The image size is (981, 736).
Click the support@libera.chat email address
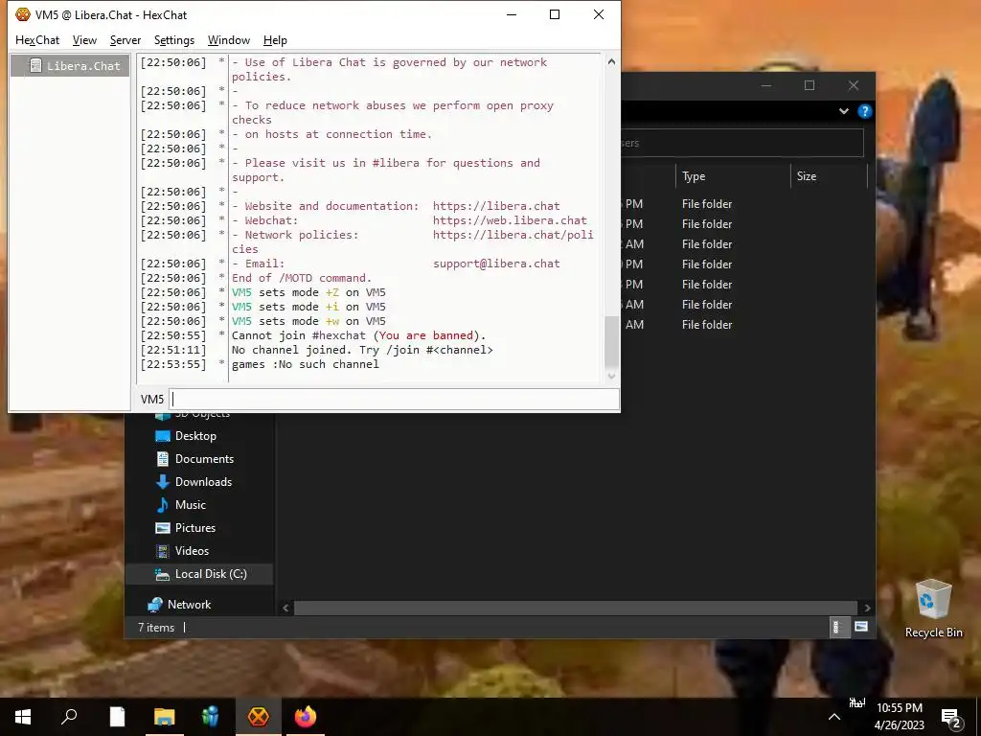(x=496, y=264)
